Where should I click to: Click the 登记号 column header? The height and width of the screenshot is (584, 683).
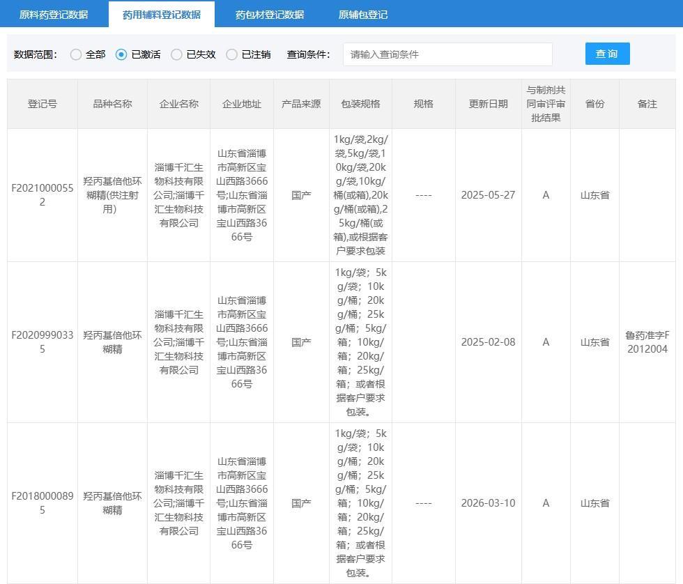[43, 104]
